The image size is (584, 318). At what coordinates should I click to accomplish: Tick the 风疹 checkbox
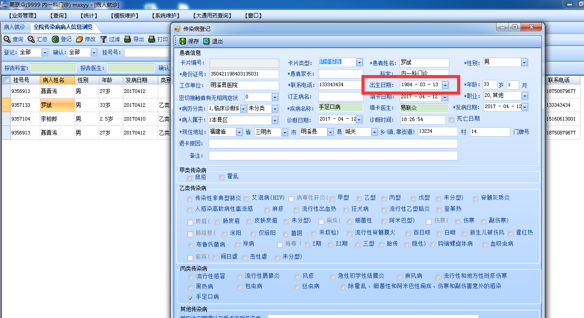[297, 277]
